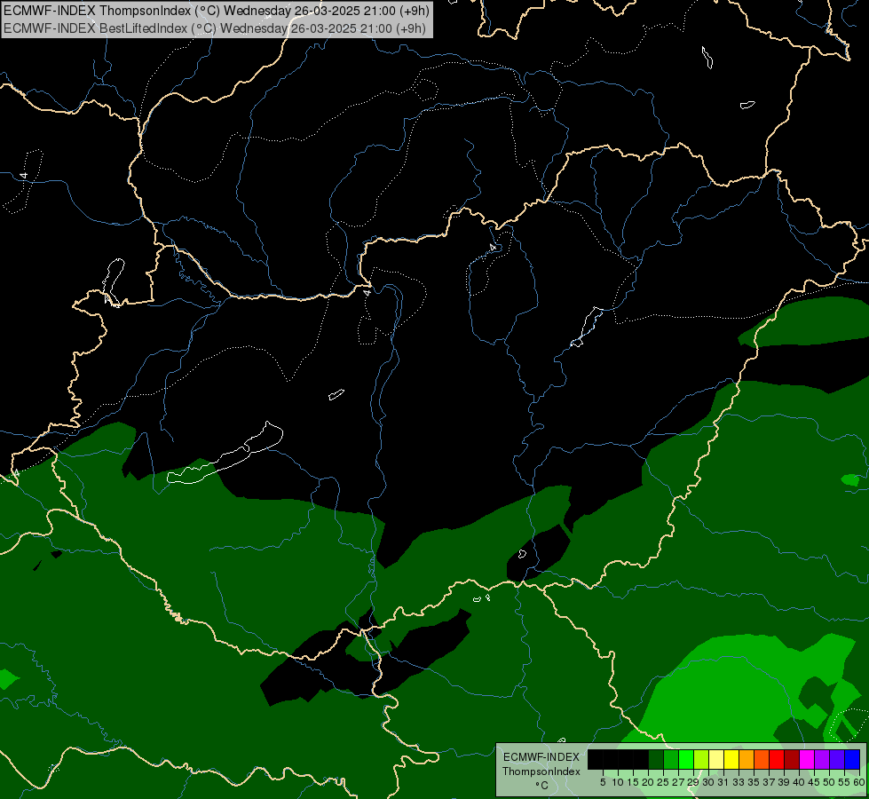The image size is (869, 799).
Task: Click the pale yellow 30–31 legend swatch
Action: (x=716, y=759)
